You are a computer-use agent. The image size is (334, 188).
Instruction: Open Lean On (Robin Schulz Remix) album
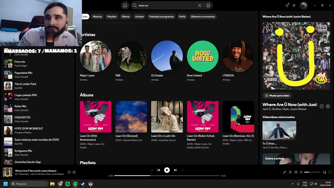click(203, 117)
